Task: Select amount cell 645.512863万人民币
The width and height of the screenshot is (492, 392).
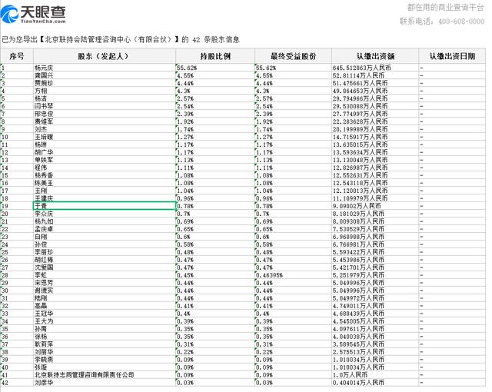Action: [x=375, y=68]
